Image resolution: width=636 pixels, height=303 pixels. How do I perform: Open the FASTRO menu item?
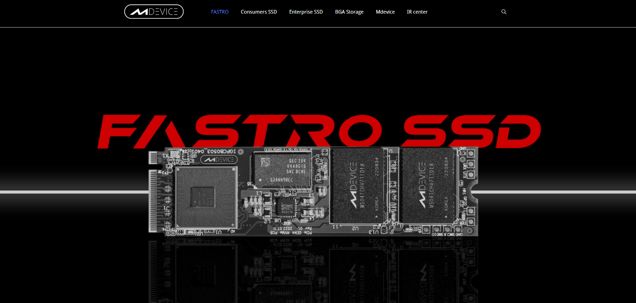[x=220, y=12]
